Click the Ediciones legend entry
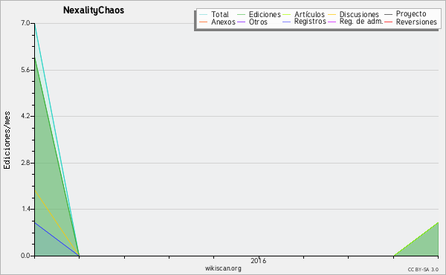This screenshot has height=275, width=446. [x=265, y=14]
